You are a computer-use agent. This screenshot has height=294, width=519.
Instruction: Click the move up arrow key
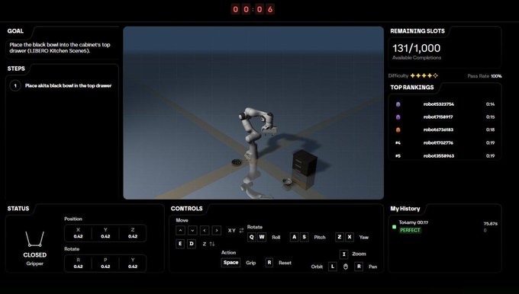[x=180, y=230]
